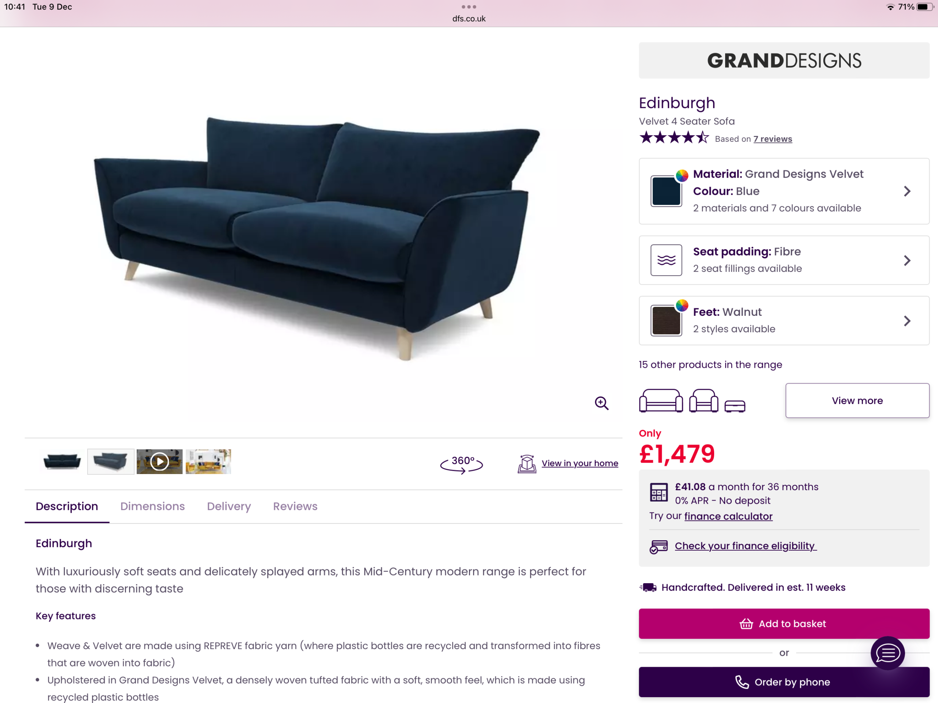Open the View in your home link
The width and height of the screenshot is (938, 703).
580,463
